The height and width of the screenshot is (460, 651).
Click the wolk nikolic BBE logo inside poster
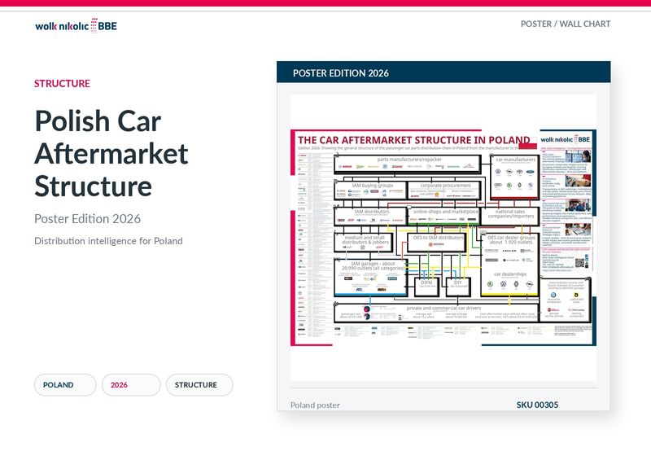pos(566,139)
